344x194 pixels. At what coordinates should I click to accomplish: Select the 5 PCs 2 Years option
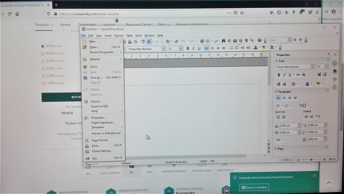[x=44, y=76]
